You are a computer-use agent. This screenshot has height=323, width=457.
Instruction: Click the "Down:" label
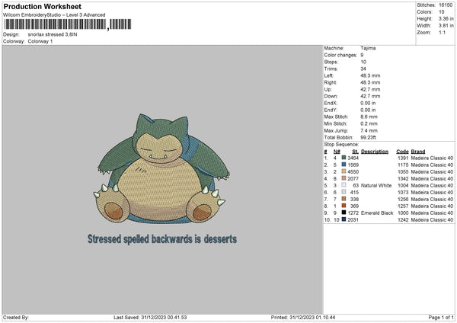coord(331,96)
